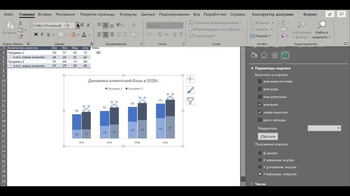
Task: Select 'В центре' label position
Action: tap(260, 153)
